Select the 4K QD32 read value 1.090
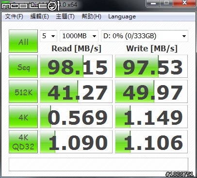The height and width of the screenshot is (178, 197). coord(76,142)
